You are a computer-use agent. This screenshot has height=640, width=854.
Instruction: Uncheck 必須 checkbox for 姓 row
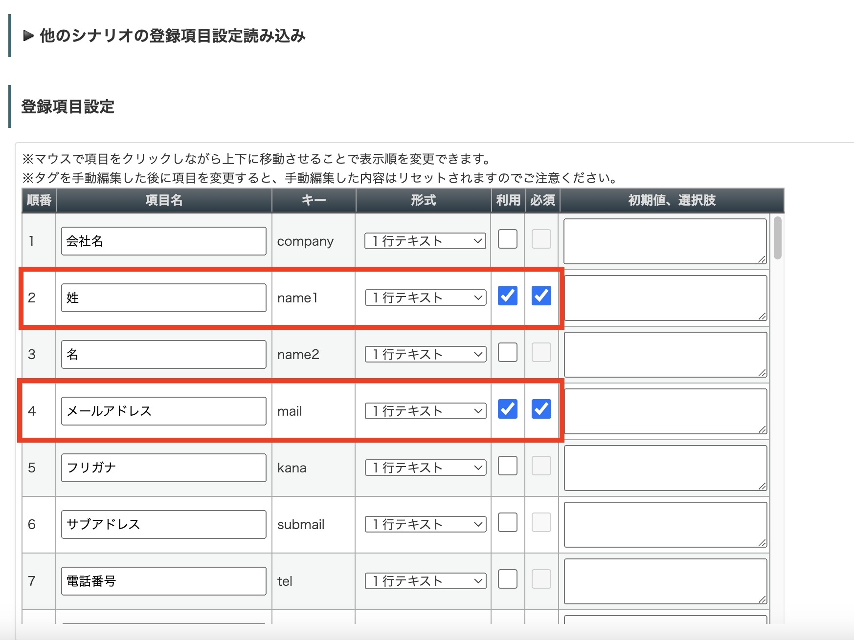(x=541, y=296)
